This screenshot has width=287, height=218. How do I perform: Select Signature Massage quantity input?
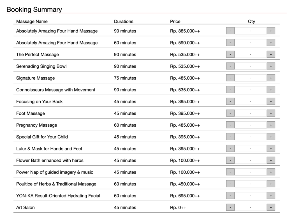click(x=251, y=78)
